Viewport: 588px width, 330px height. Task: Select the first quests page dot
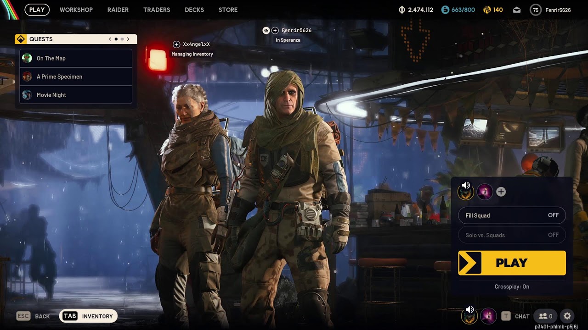(x=116, y=39)
